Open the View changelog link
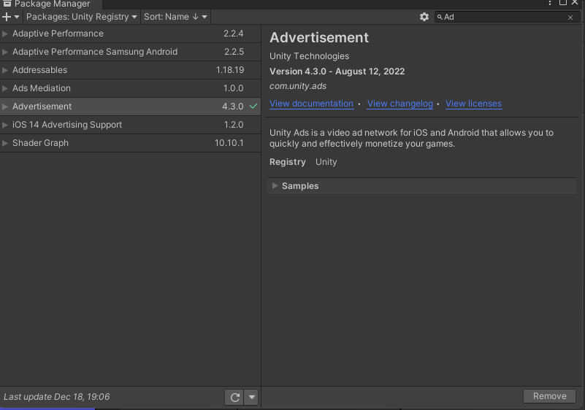The image size is (585, 410). pos(400,104)
